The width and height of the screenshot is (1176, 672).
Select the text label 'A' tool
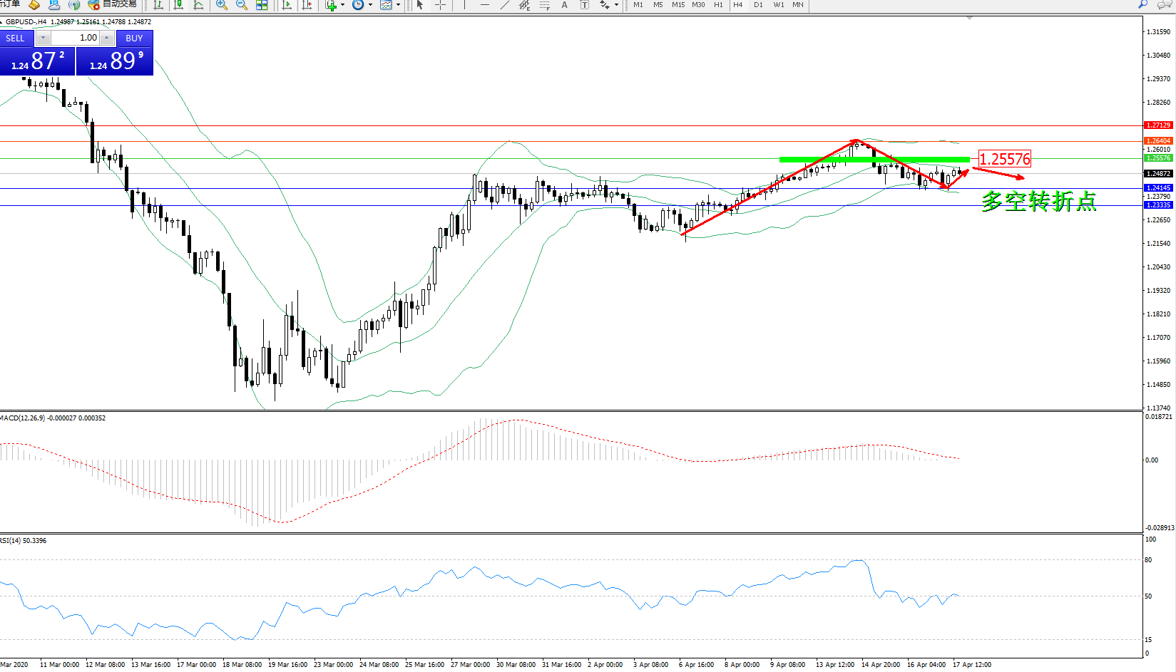pos(565,5)
